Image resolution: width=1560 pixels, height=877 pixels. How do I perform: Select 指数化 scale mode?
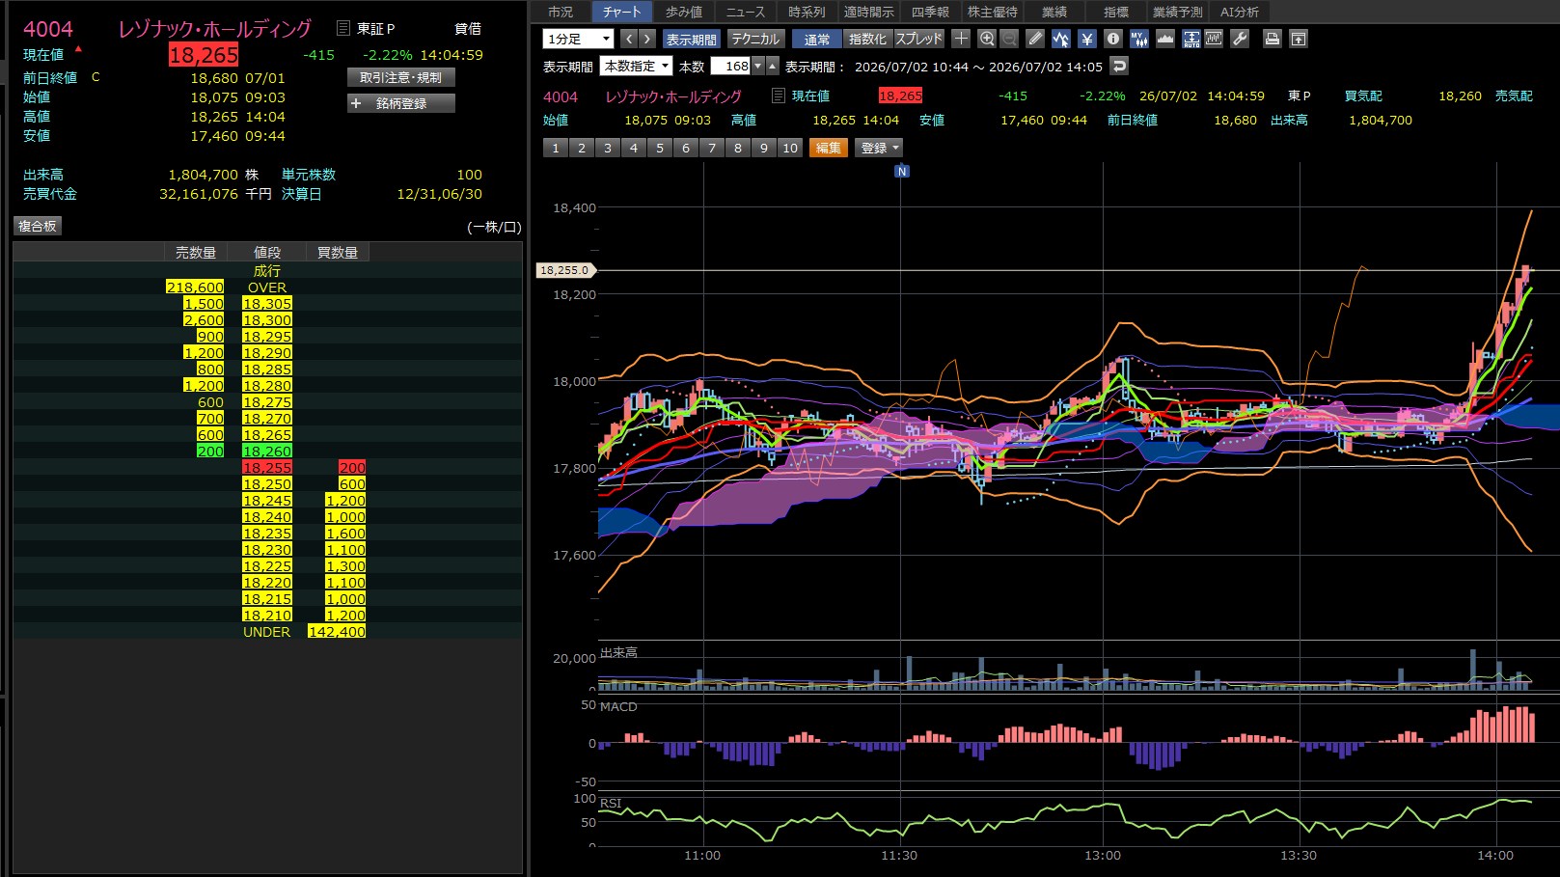(867, 39)
